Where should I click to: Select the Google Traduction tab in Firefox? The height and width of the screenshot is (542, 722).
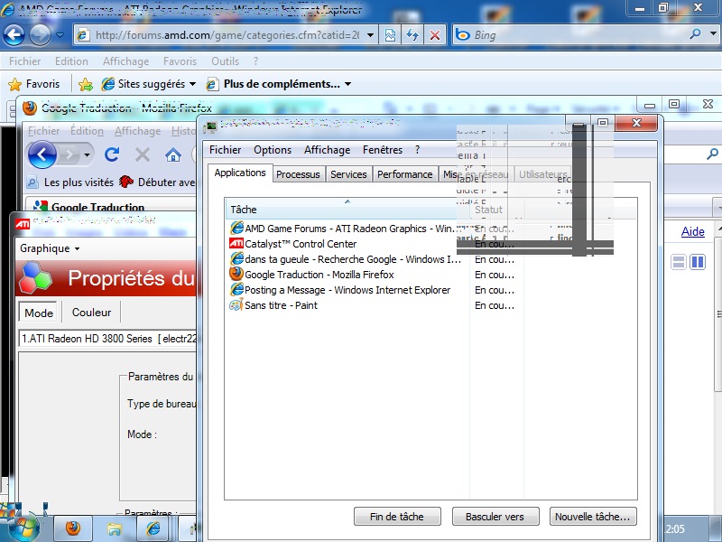tap(110, 205)
